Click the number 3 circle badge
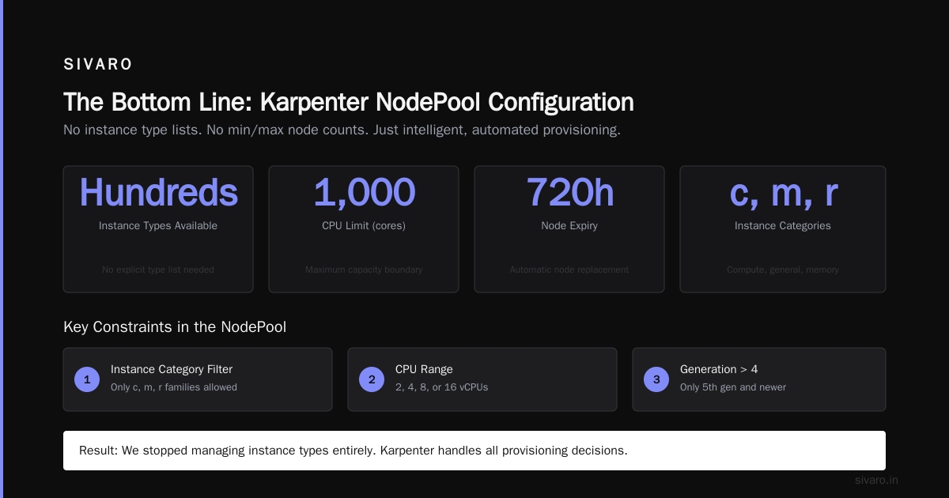This screenshot has height=498, width=949. click(656, 379)
